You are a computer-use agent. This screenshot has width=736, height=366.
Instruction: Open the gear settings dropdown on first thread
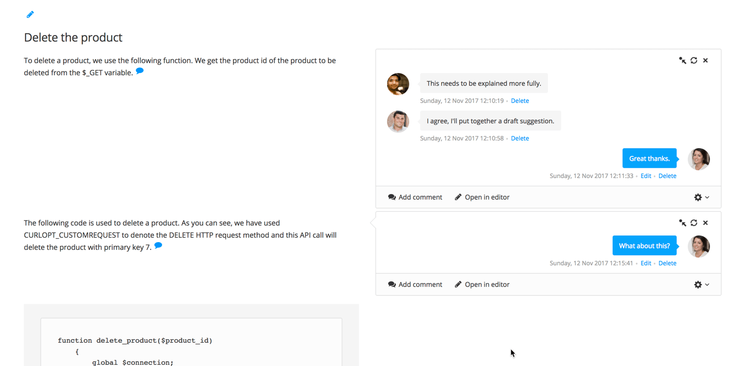pyautogui.click(x=698, y=197)
